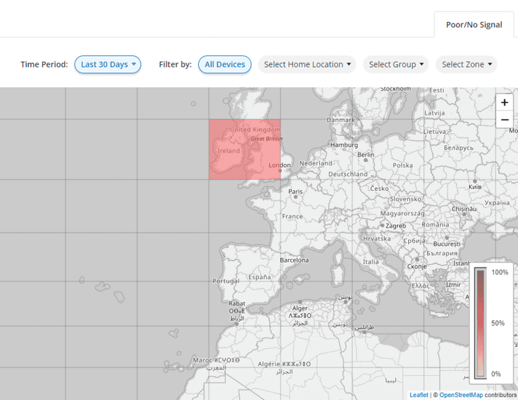Open the OpenStreetMap contributors link
This screenshot has width=518, height=400.
(x=460, y=395)
